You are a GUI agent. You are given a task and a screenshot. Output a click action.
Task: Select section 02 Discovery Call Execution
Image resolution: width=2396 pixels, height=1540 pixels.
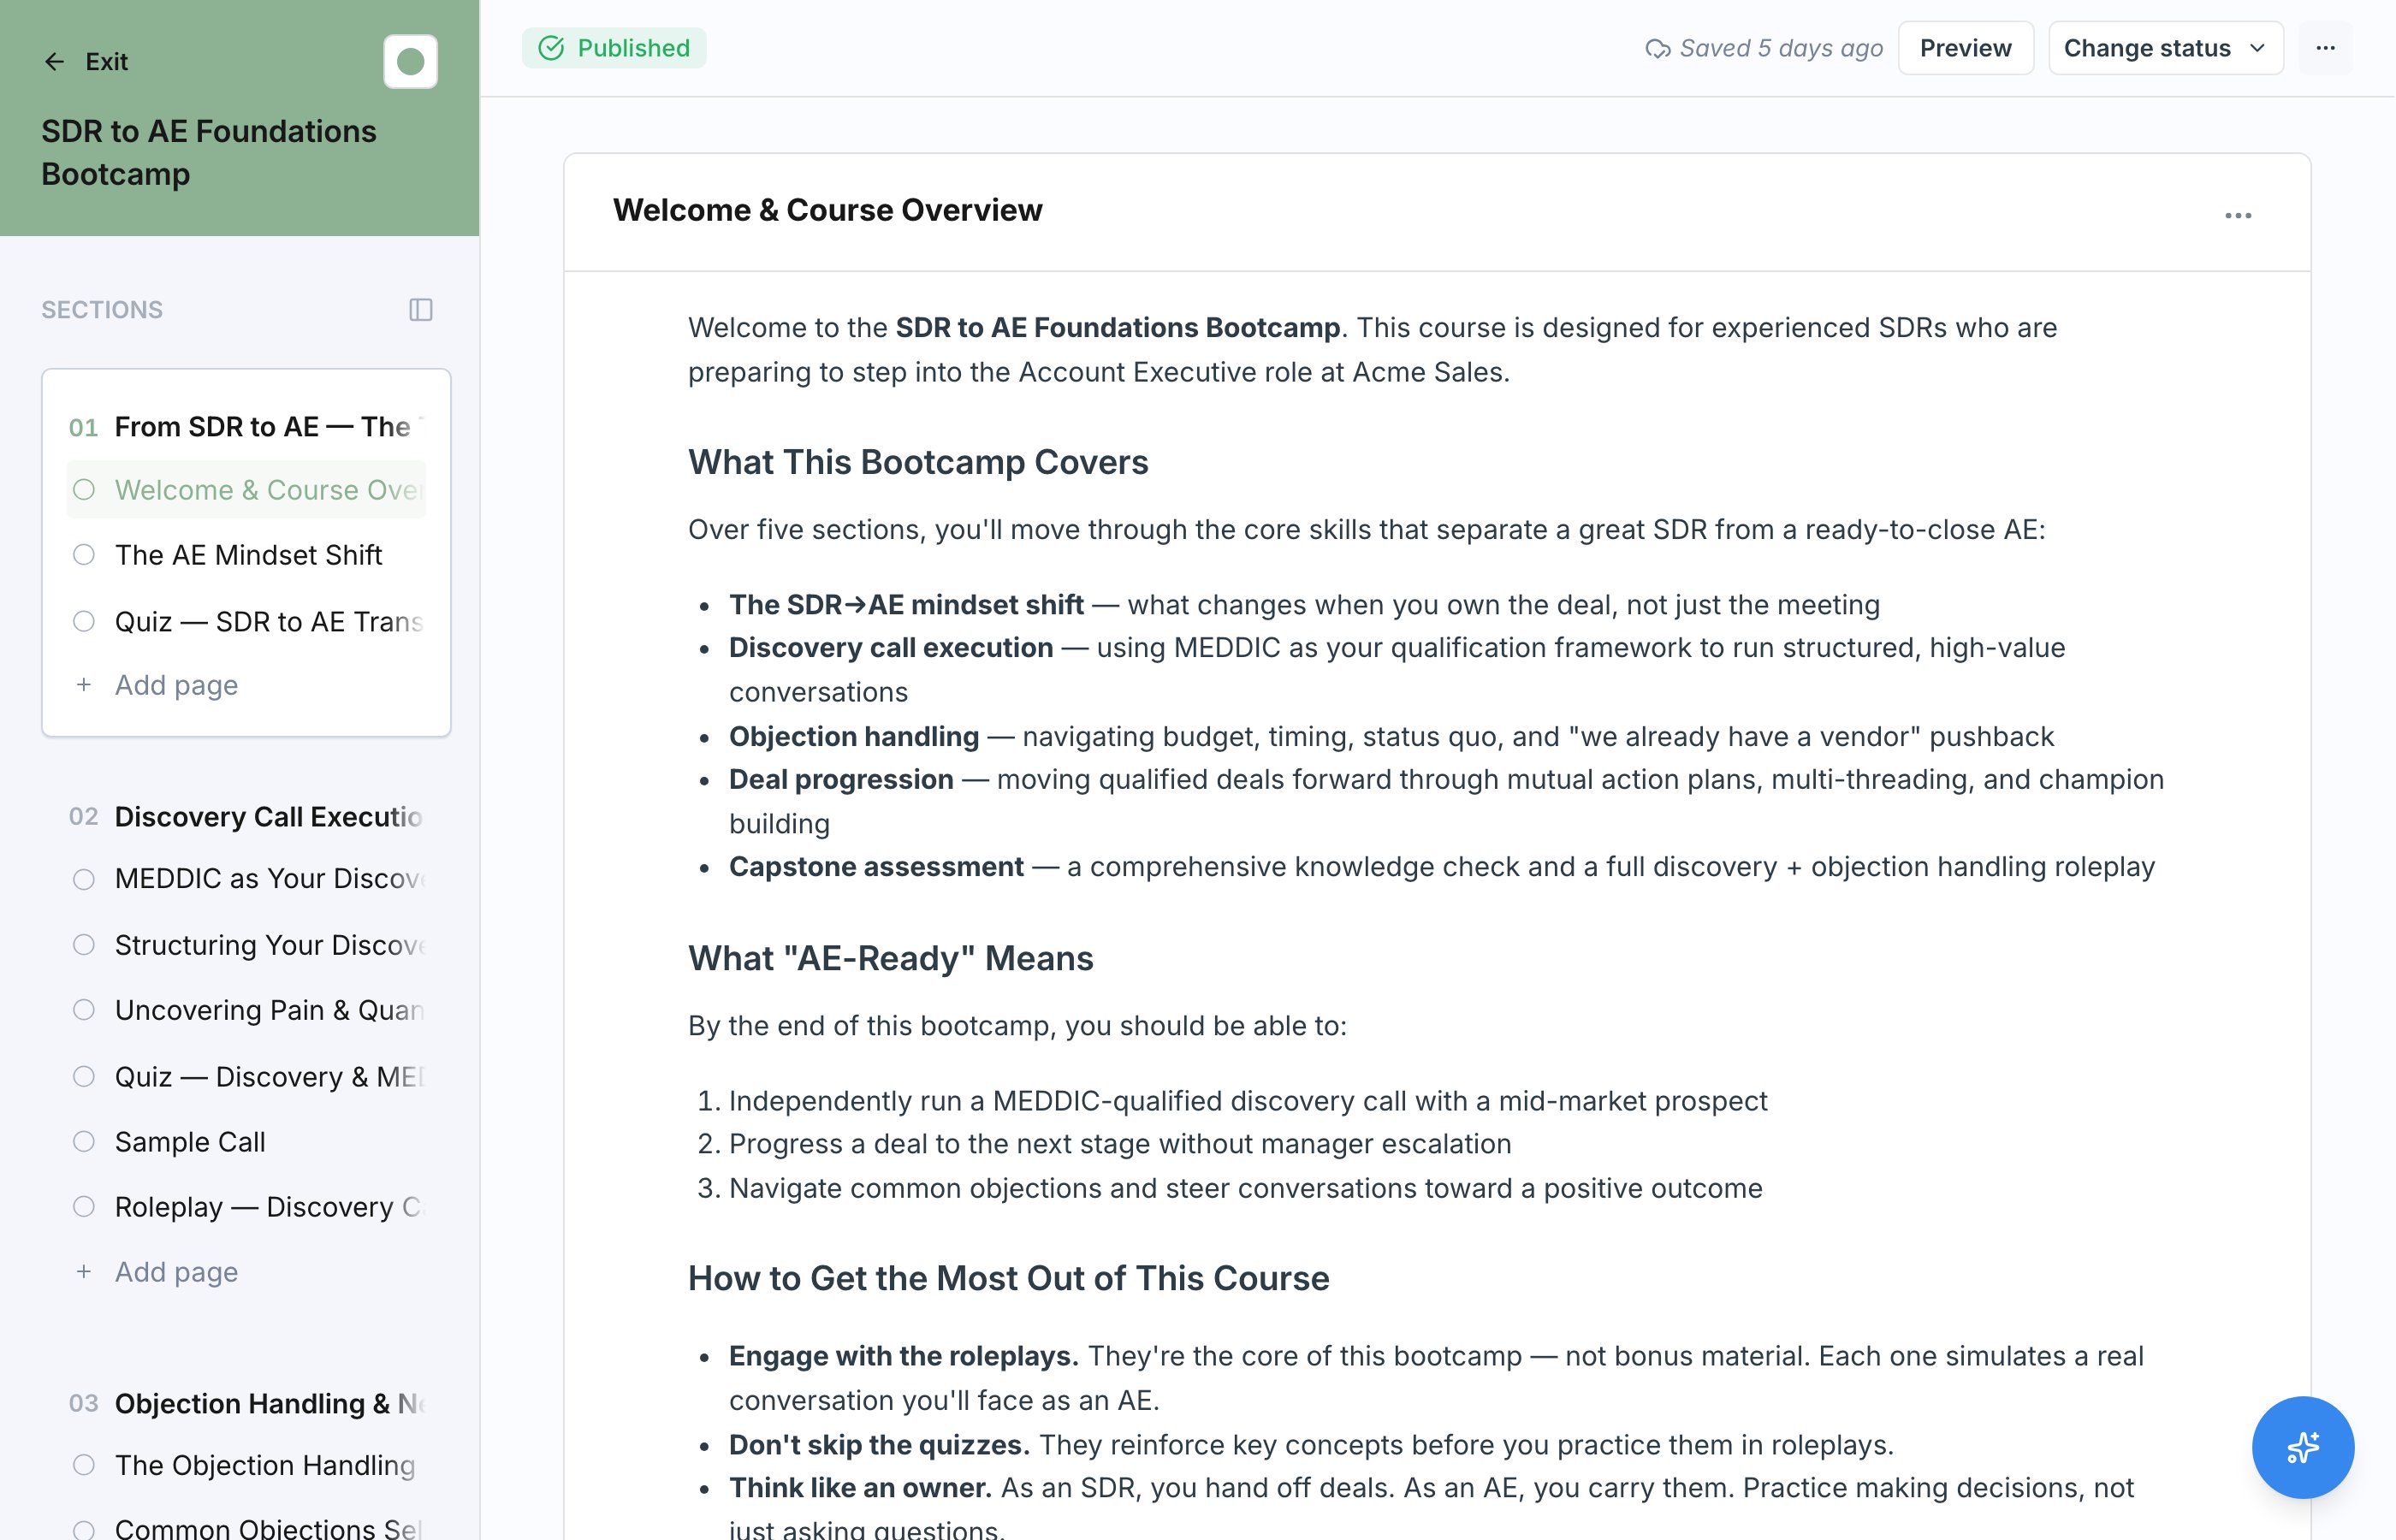[x=246, y=816]
